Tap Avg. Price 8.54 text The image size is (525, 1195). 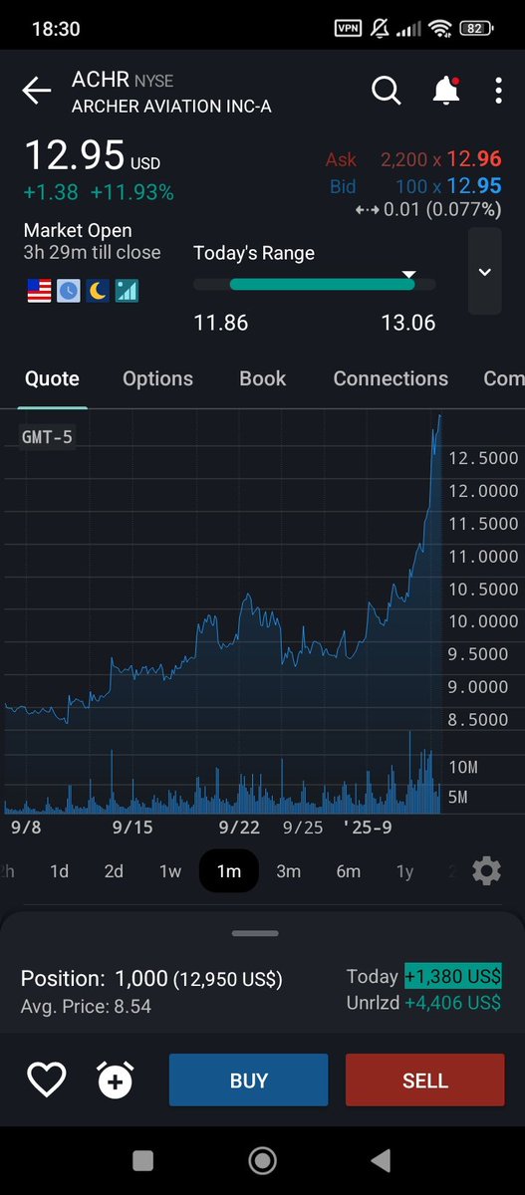(x=86, y=1007)
